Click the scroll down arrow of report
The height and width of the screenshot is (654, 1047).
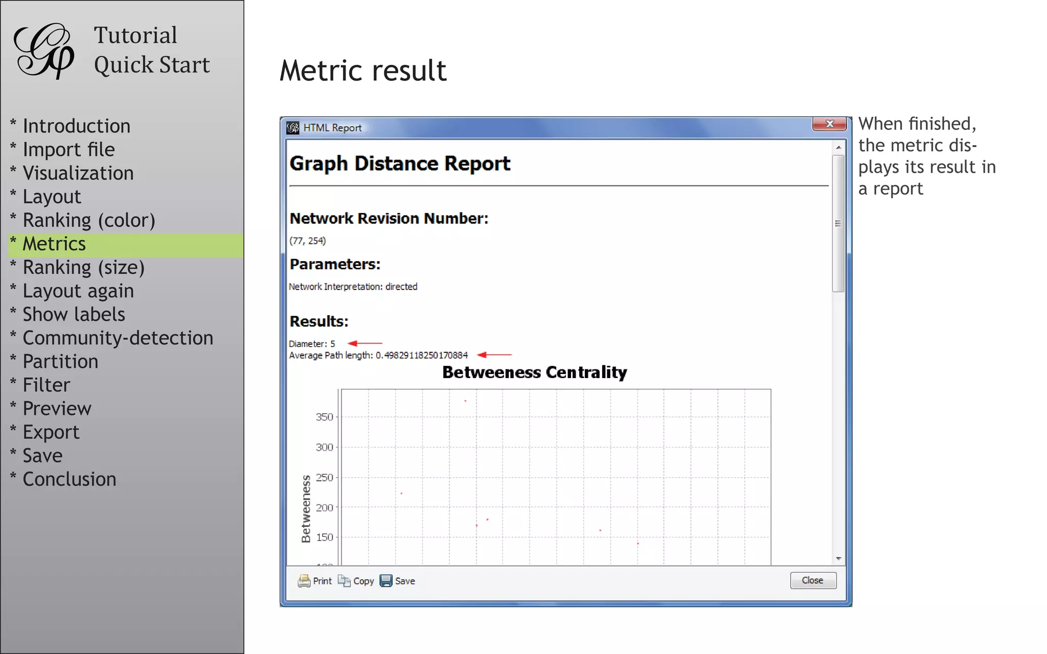[838, 558]
